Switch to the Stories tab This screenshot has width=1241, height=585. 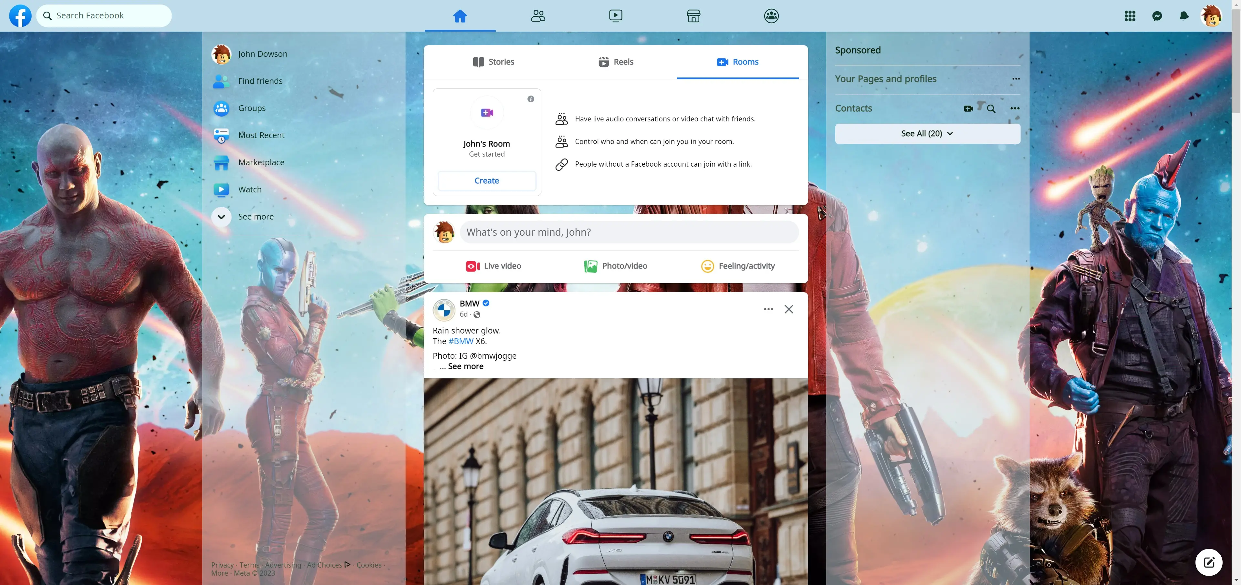click(x=493, y=62)
